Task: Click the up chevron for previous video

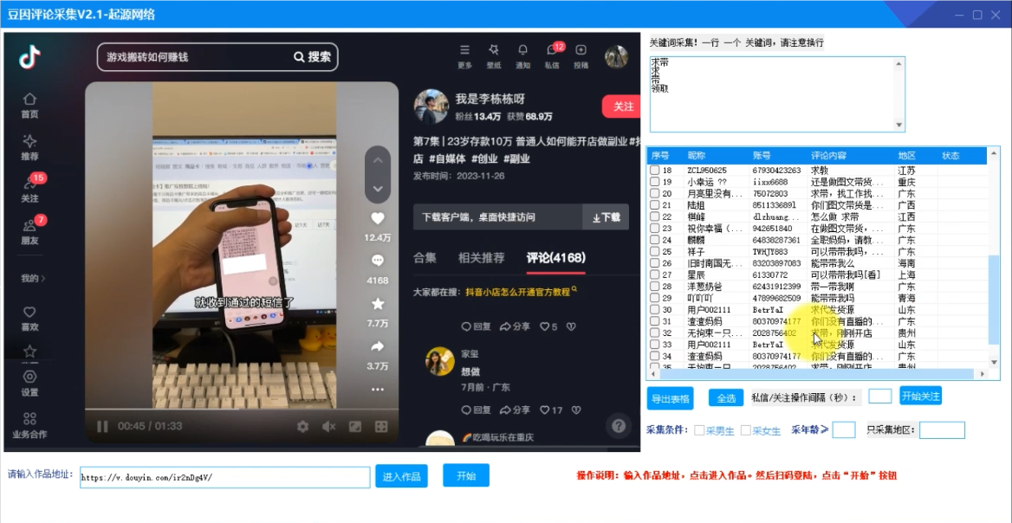Action: click(x=377, y=160)
